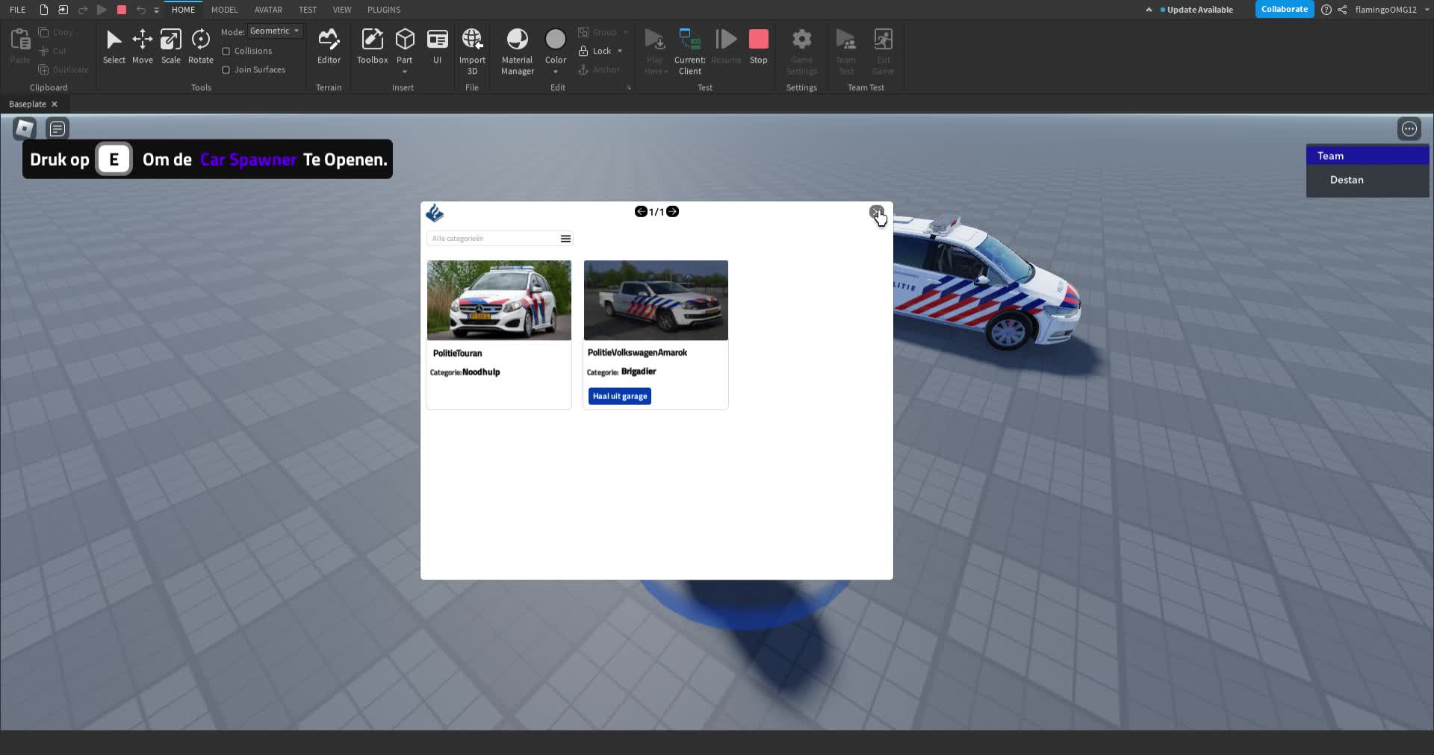This screenshot has width=1434, height=755.
Task: Click the PolitieTouran car thumbnail
Action: [499, 300]
